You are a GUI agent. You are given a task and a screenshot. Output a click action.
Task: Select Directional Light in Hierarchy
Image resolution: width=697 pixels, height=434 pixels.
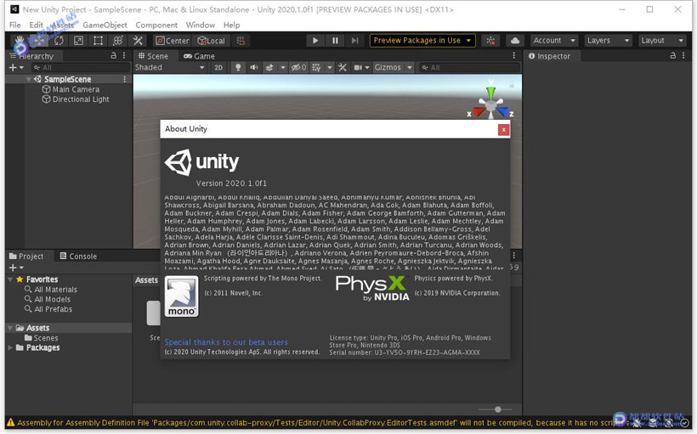coord(76,99)
